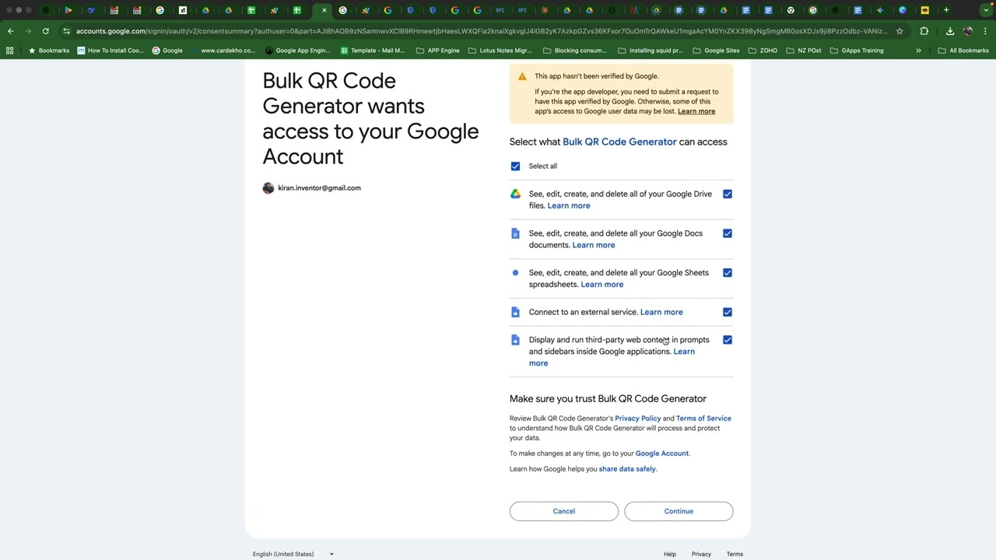Open the Privacy Policy link
This screenshot has width=996, height=560.
638,418
